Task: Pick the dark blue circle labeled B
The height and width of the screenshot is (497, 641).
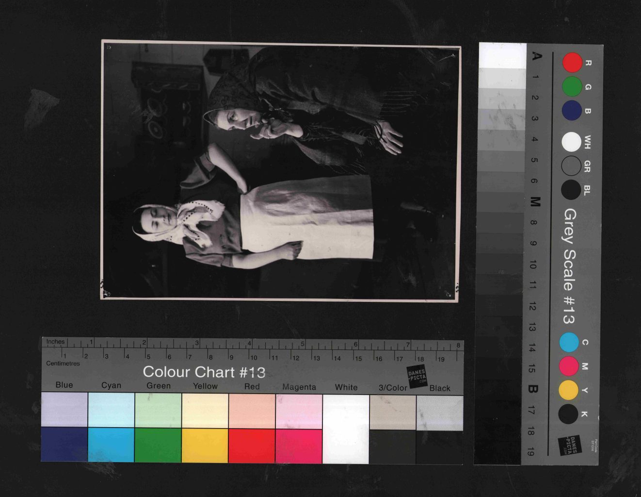Action: [572, 110]
